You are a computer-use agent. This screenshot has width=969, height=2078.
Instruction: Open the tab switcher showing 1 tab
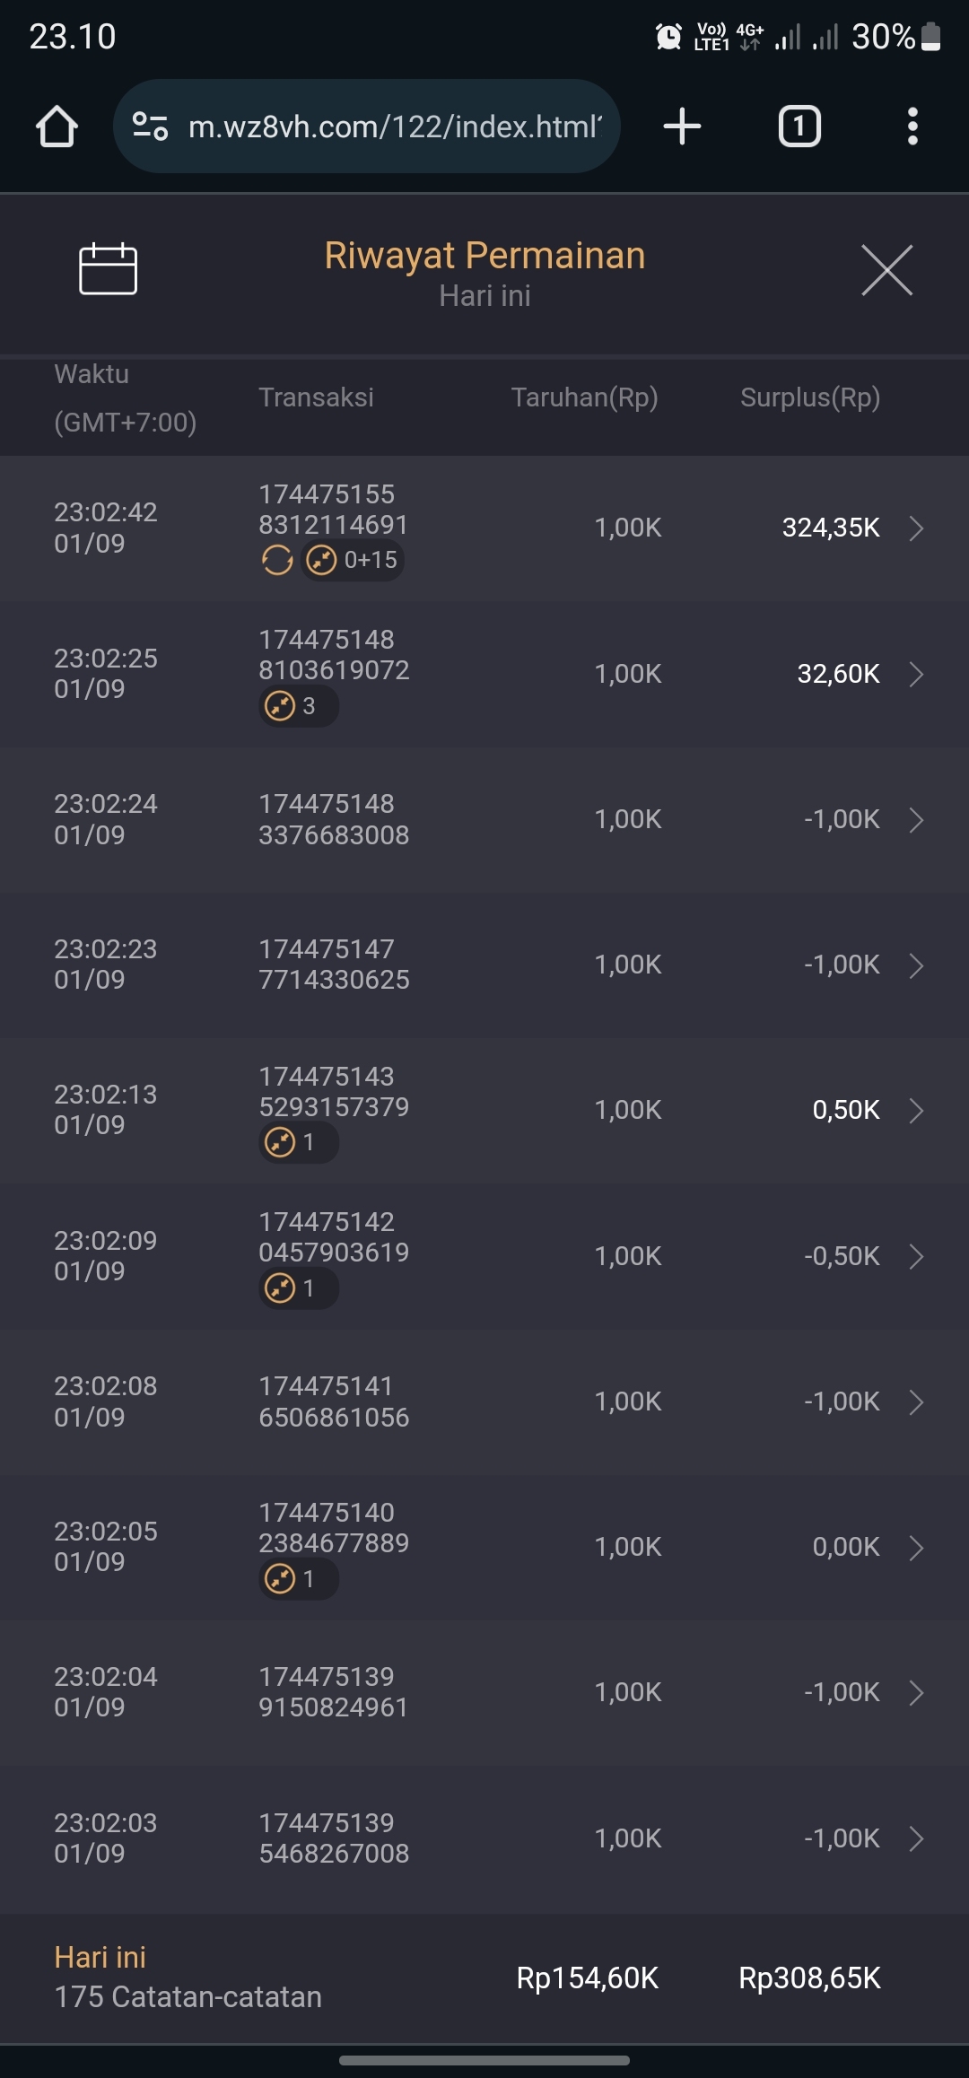point(799,127)
